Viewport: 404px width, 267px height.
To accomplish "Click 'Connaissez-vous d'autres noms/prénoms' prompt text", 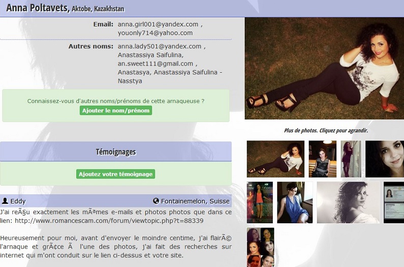I will point(116,101).
